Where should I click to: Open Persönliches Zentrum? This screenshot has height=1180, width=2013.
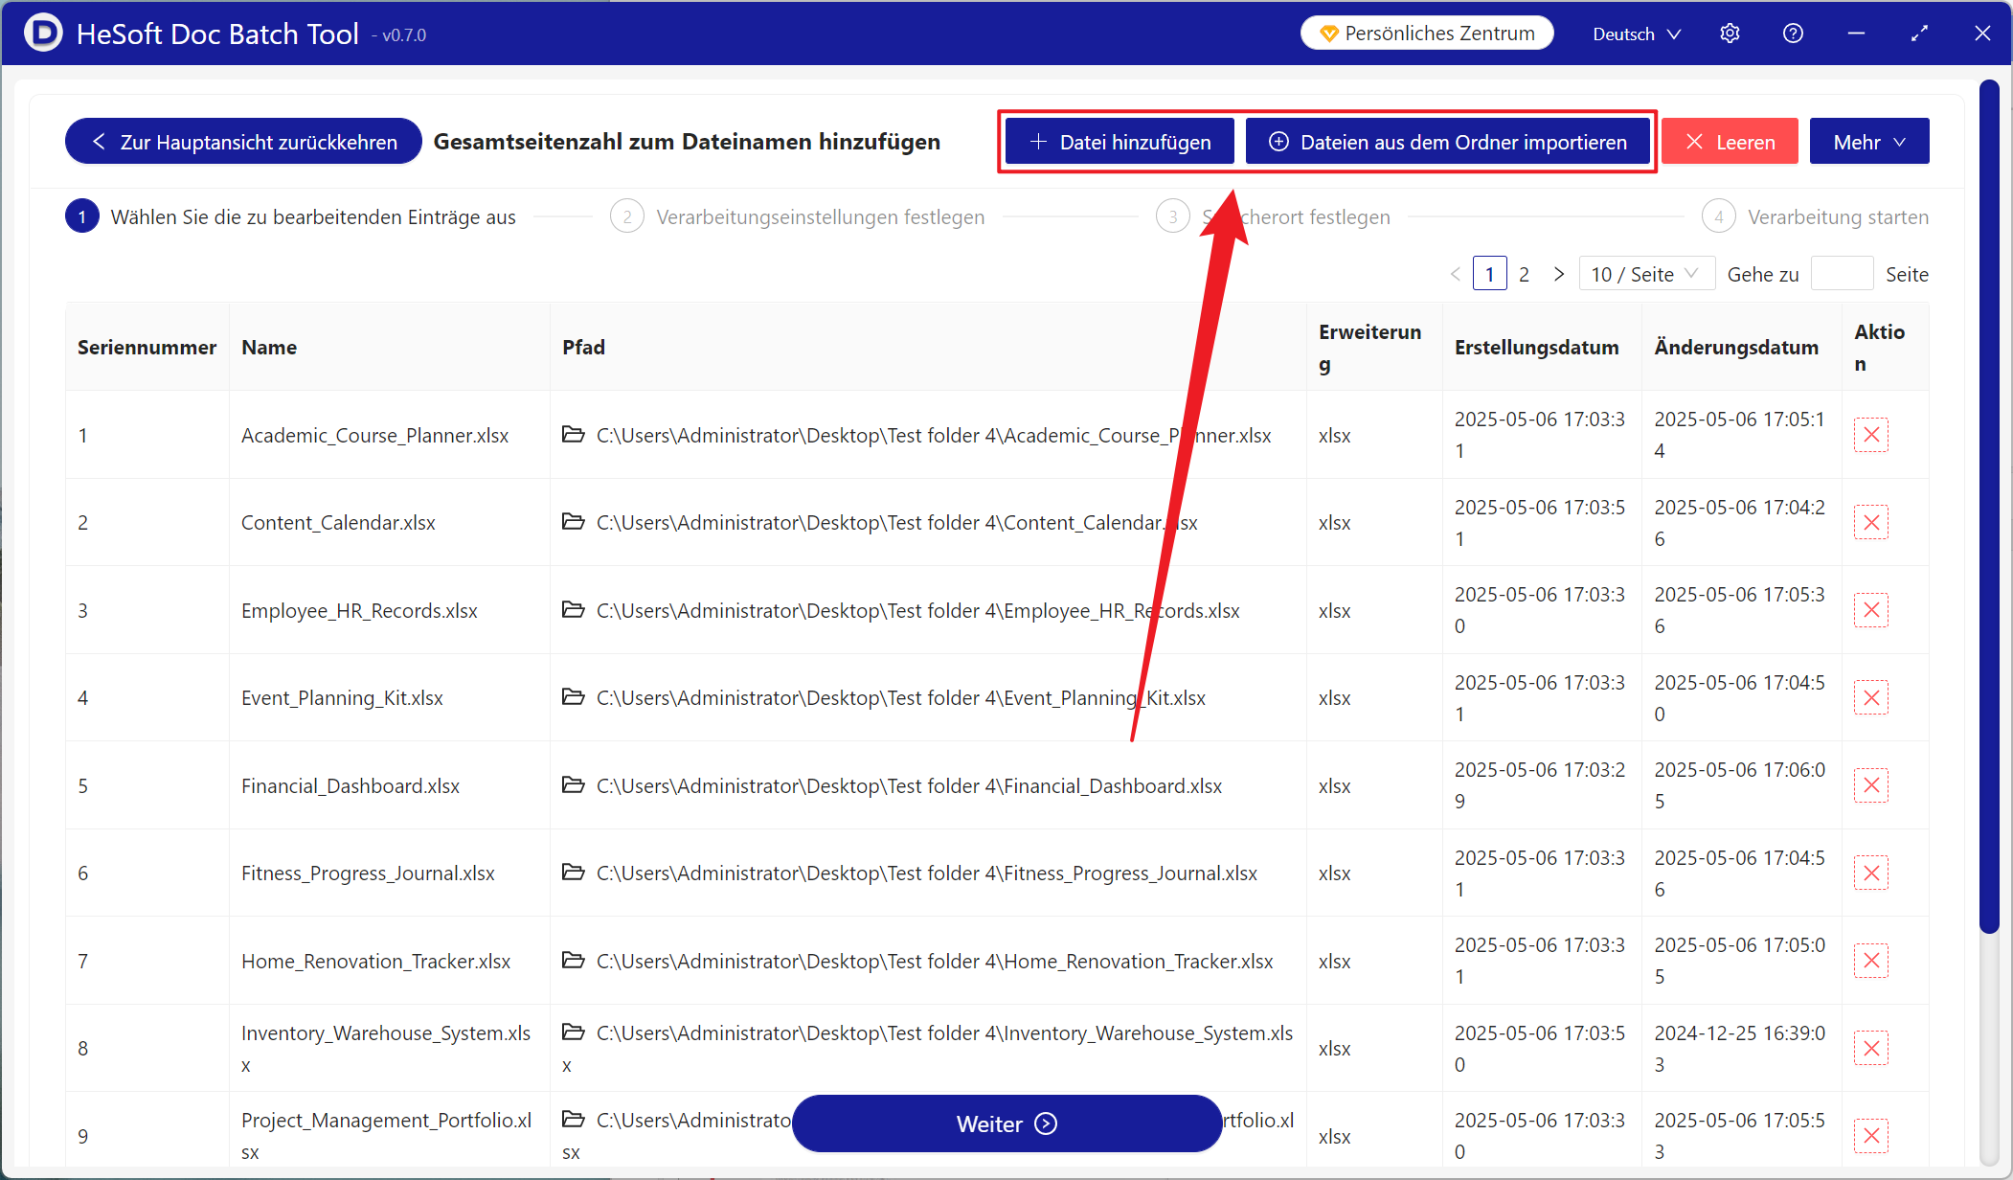[1427, 34]
